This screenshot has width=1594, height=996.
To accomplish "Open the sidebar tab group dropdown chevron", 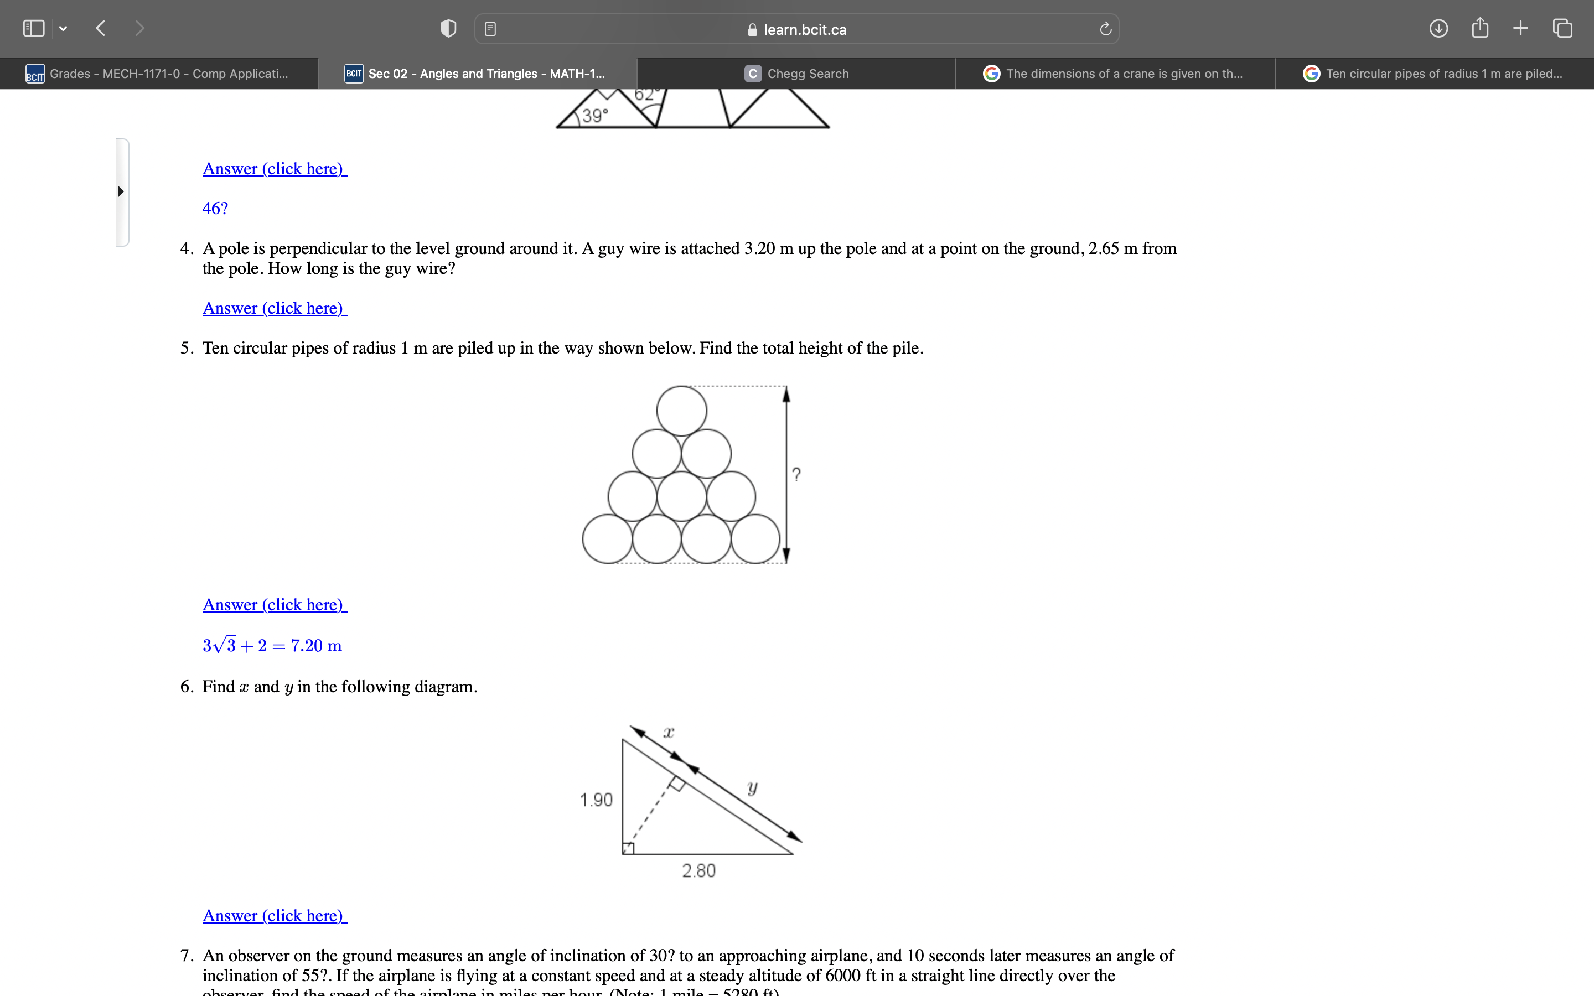I will tap(63, 28).
